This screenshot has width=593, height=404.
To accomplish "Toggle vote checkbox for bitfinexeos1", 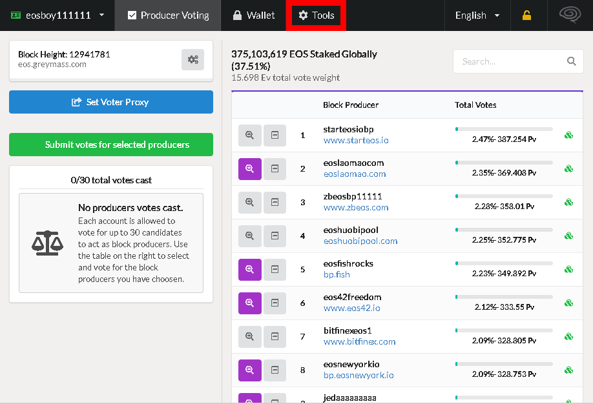I will coord(275,337).
